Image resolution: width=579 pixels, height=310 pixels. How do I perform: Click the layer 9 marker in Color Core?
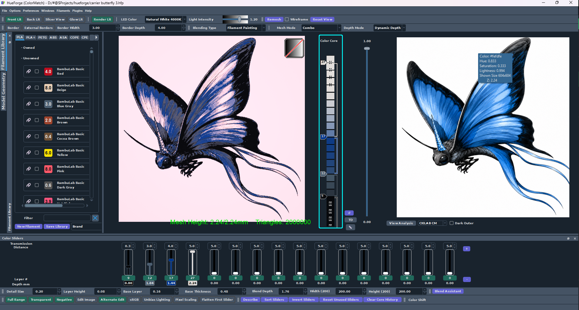pos(323,196)
